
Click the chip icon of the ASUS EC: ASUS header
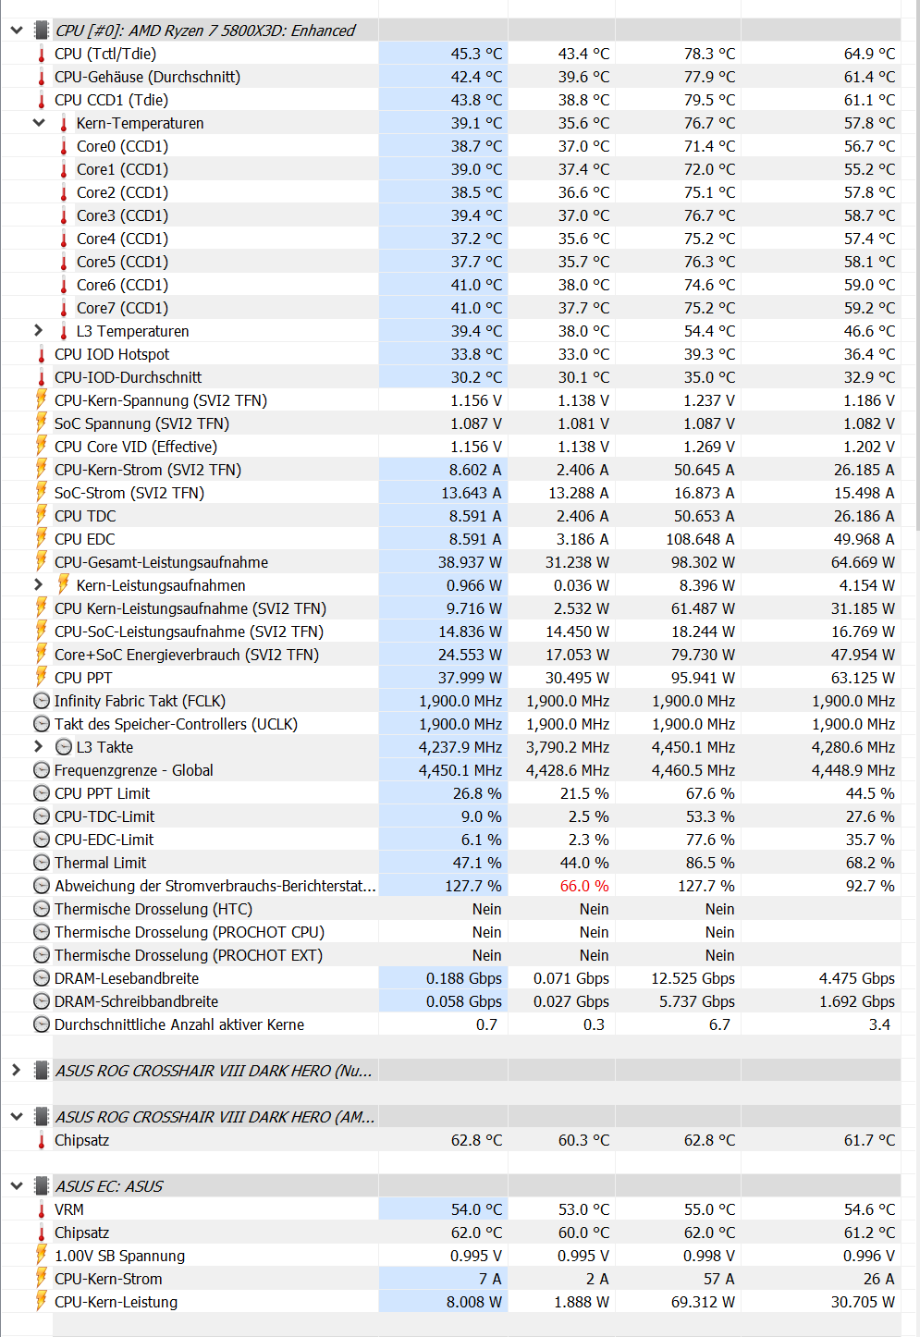click(x=42, y=1186)
